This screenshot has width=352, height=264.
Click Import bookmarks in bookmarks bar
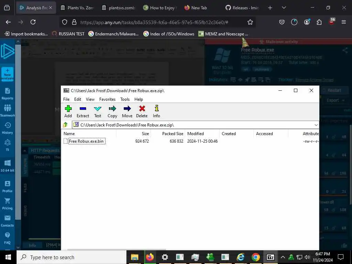(x=26, y=34)
